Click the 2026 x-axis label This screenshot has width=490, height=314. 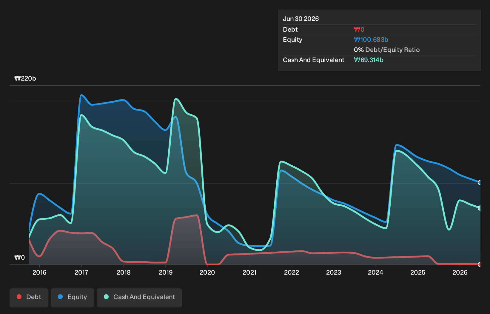coord(460,273)
